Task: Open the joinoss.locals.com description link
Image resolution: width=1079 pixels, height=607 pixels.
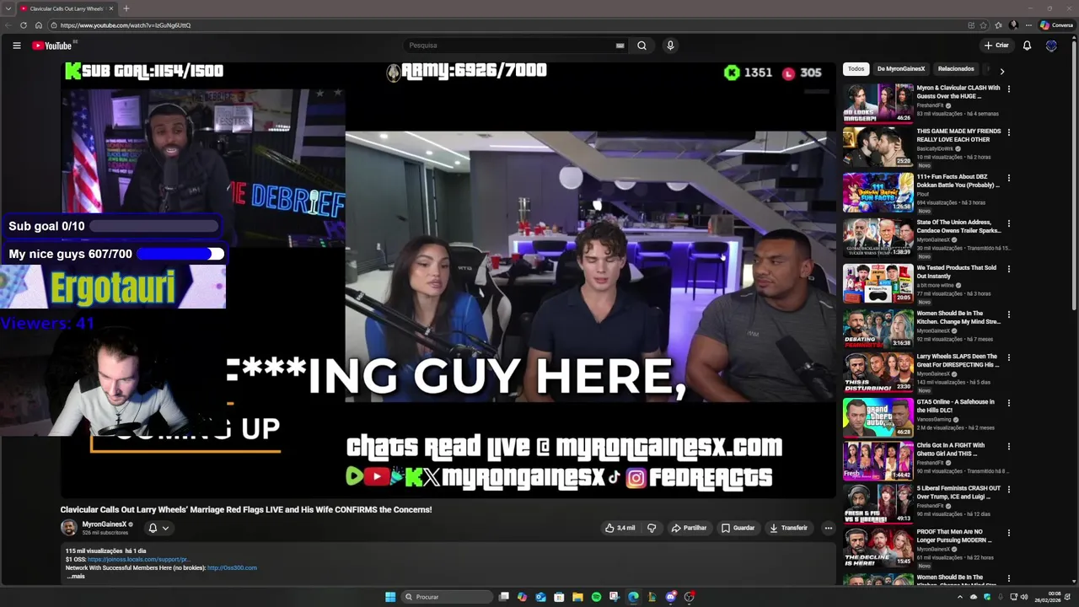Action: [138, 560]
